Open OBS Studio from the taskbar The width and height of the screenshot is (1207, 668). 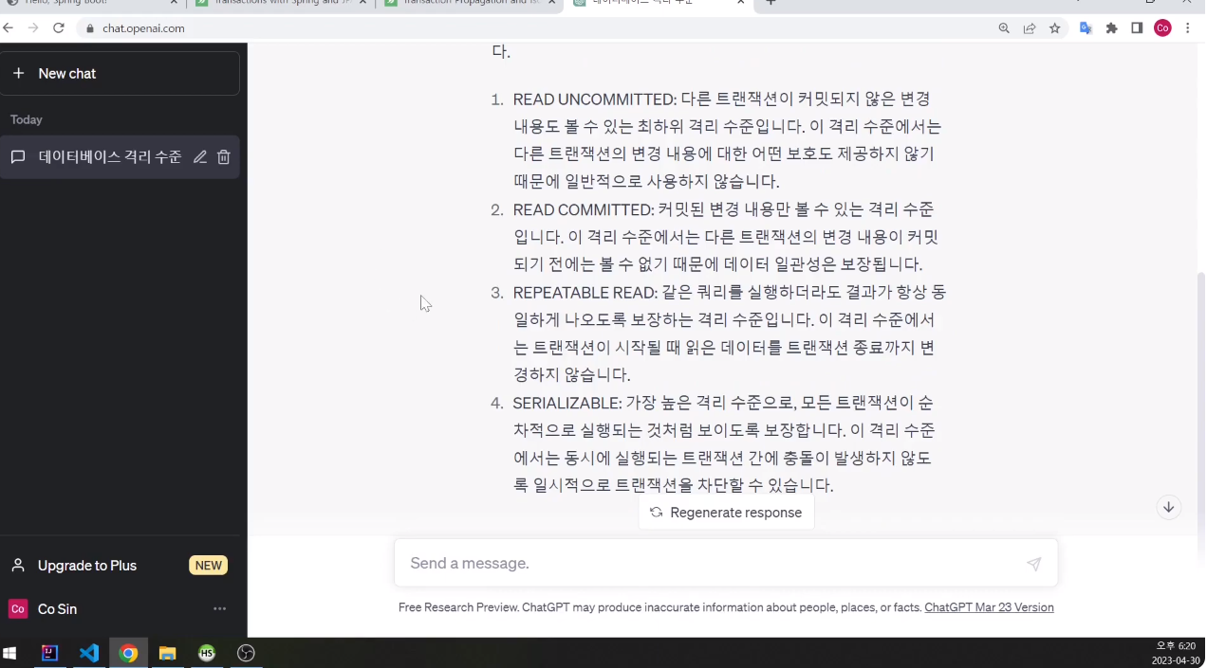click(246, 653)
